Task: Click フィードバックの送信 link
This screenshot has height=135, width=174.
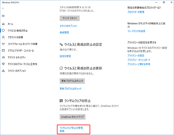Action: click(136, 31)
